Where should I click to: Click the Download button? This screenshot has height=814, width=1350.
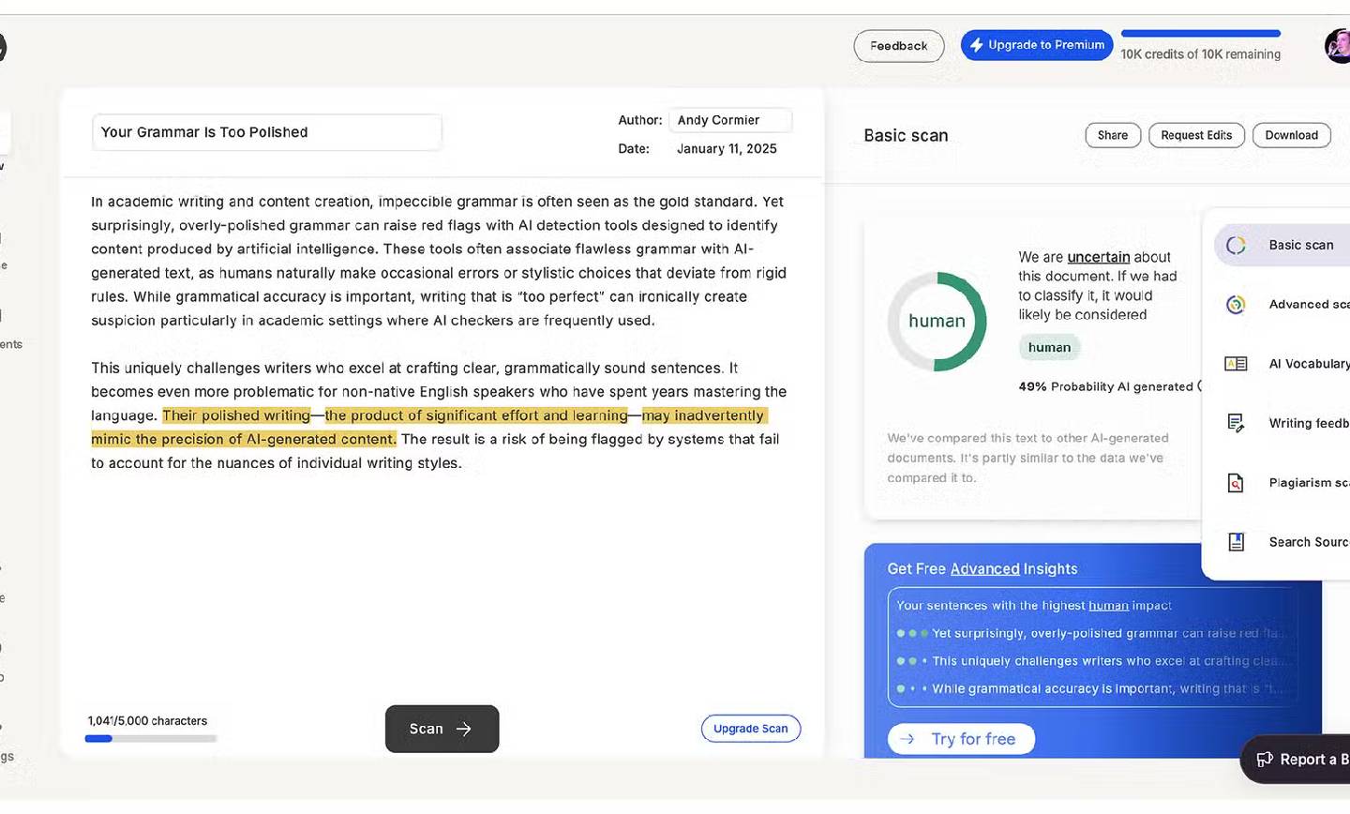(1291, 135)
